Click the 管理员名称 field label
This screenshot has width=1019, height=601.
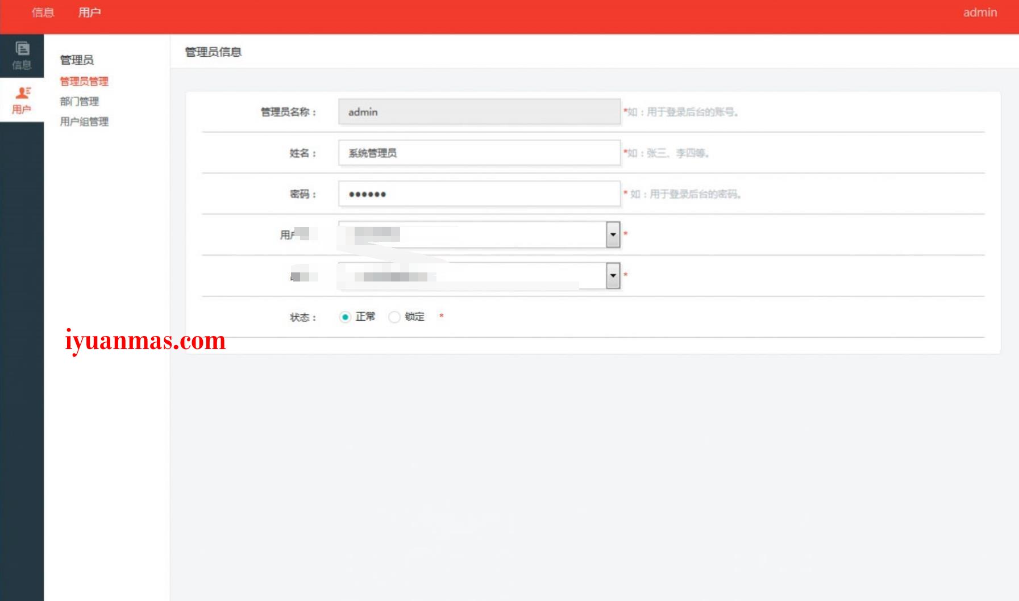(x=288, y=112)
